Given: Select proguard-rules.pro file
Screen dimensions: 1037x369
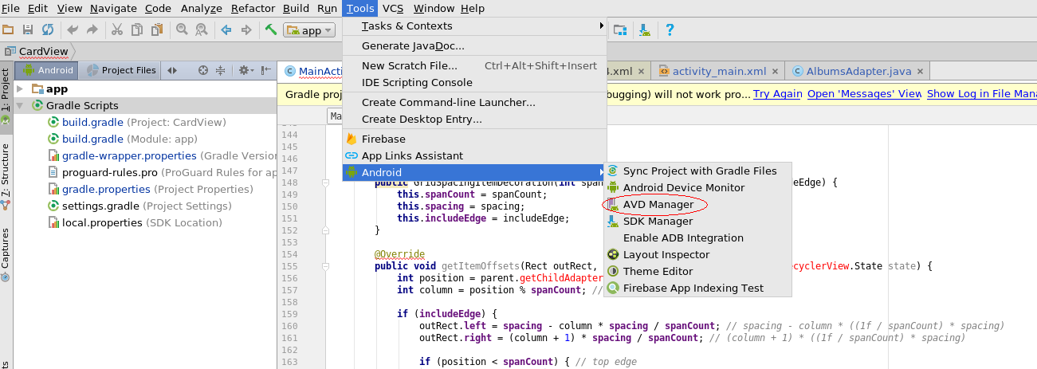Looking at the screenshot, I should pos(163,172).
